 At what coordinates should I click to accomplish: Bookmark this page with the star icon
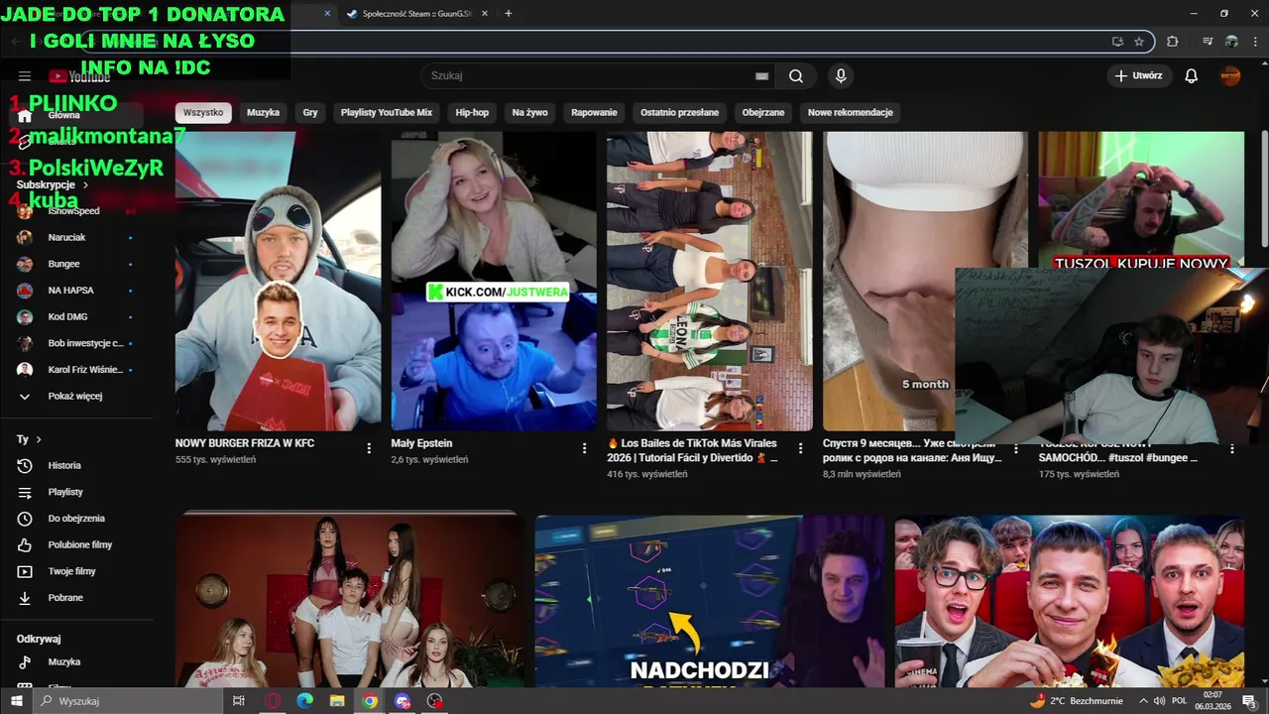tap(1139, 42)
